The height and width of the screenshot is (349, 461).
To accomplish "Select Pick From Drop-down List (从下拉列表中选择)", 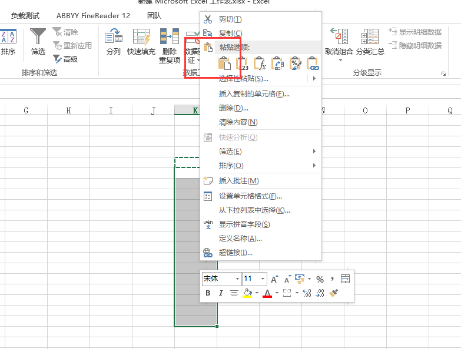I will 261,210.
